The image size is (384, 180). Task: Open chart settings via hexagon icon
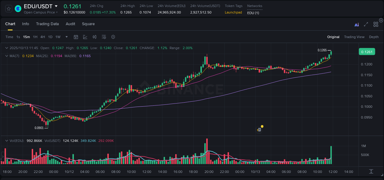click(113, 37)
